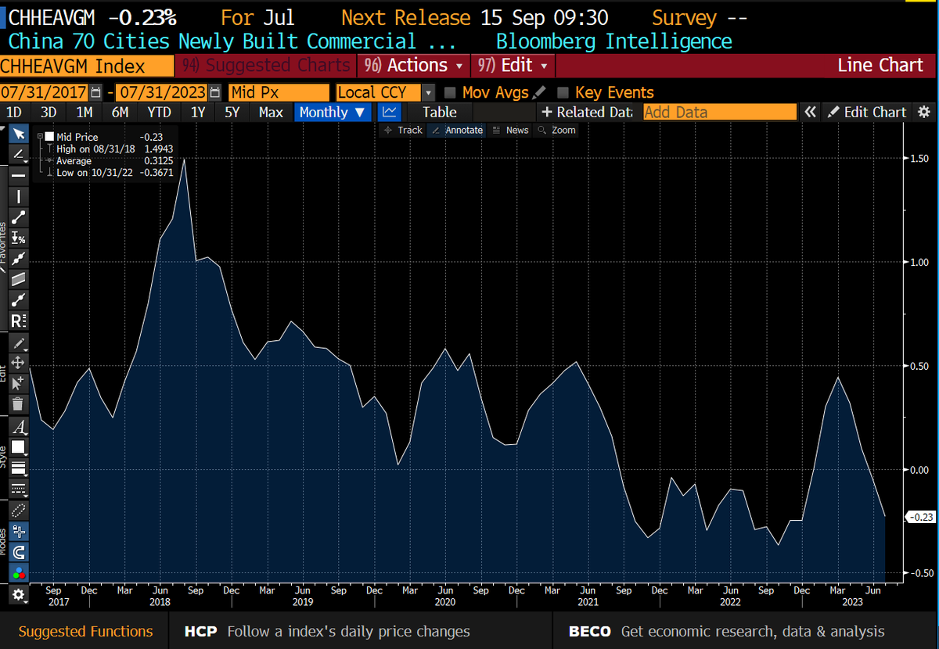Toggle the magnet snap mode

(18, 552)
